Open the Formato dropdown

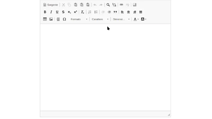pyautogui.click(x=79, y=19)
